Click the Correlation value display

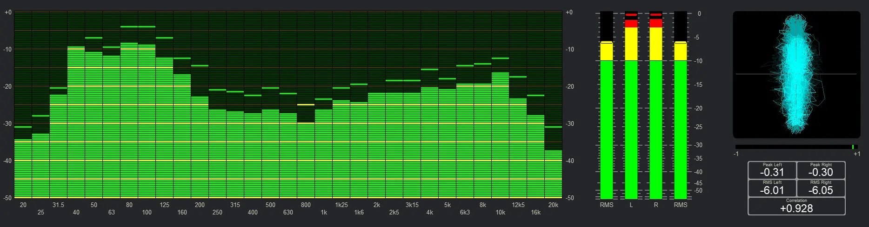coord(796,206)
